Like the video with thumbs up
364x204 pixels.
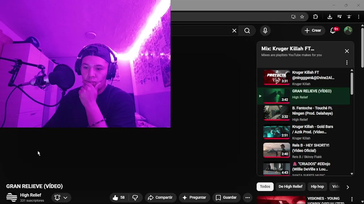pos(119,197)
